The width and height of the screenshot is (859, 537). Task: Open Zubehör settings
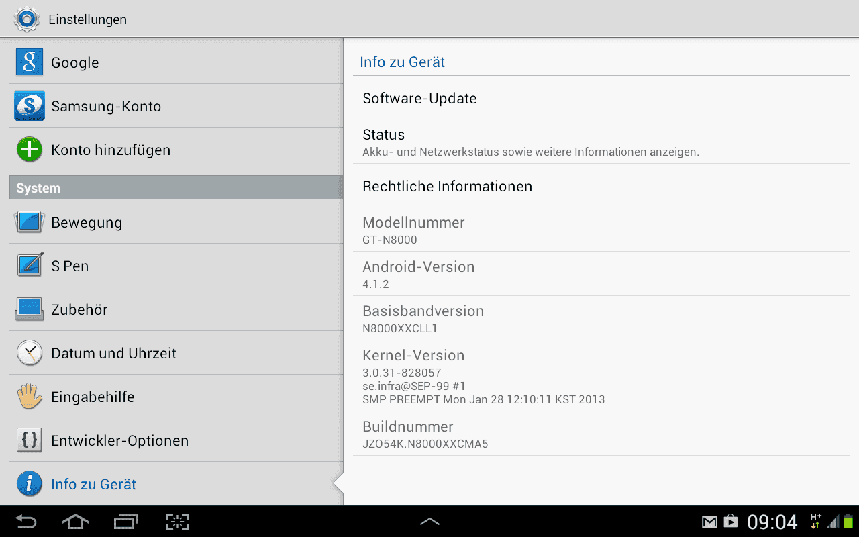point(176,309)
